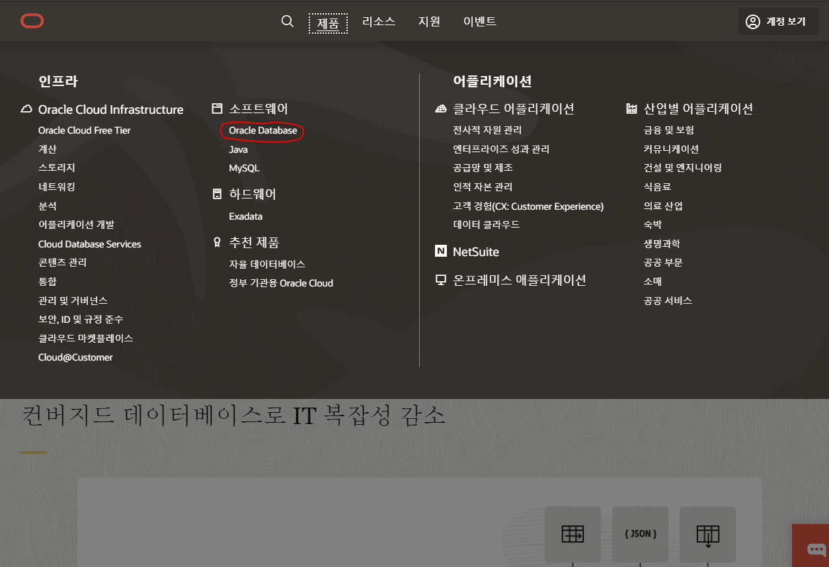Open 커뮤니케이션 link
The image size is (829, 567).
(x=671, y=149)
